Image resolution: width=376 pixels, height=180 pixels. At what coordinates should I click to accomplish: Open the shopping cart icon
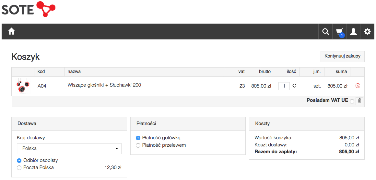pos(340,32)
